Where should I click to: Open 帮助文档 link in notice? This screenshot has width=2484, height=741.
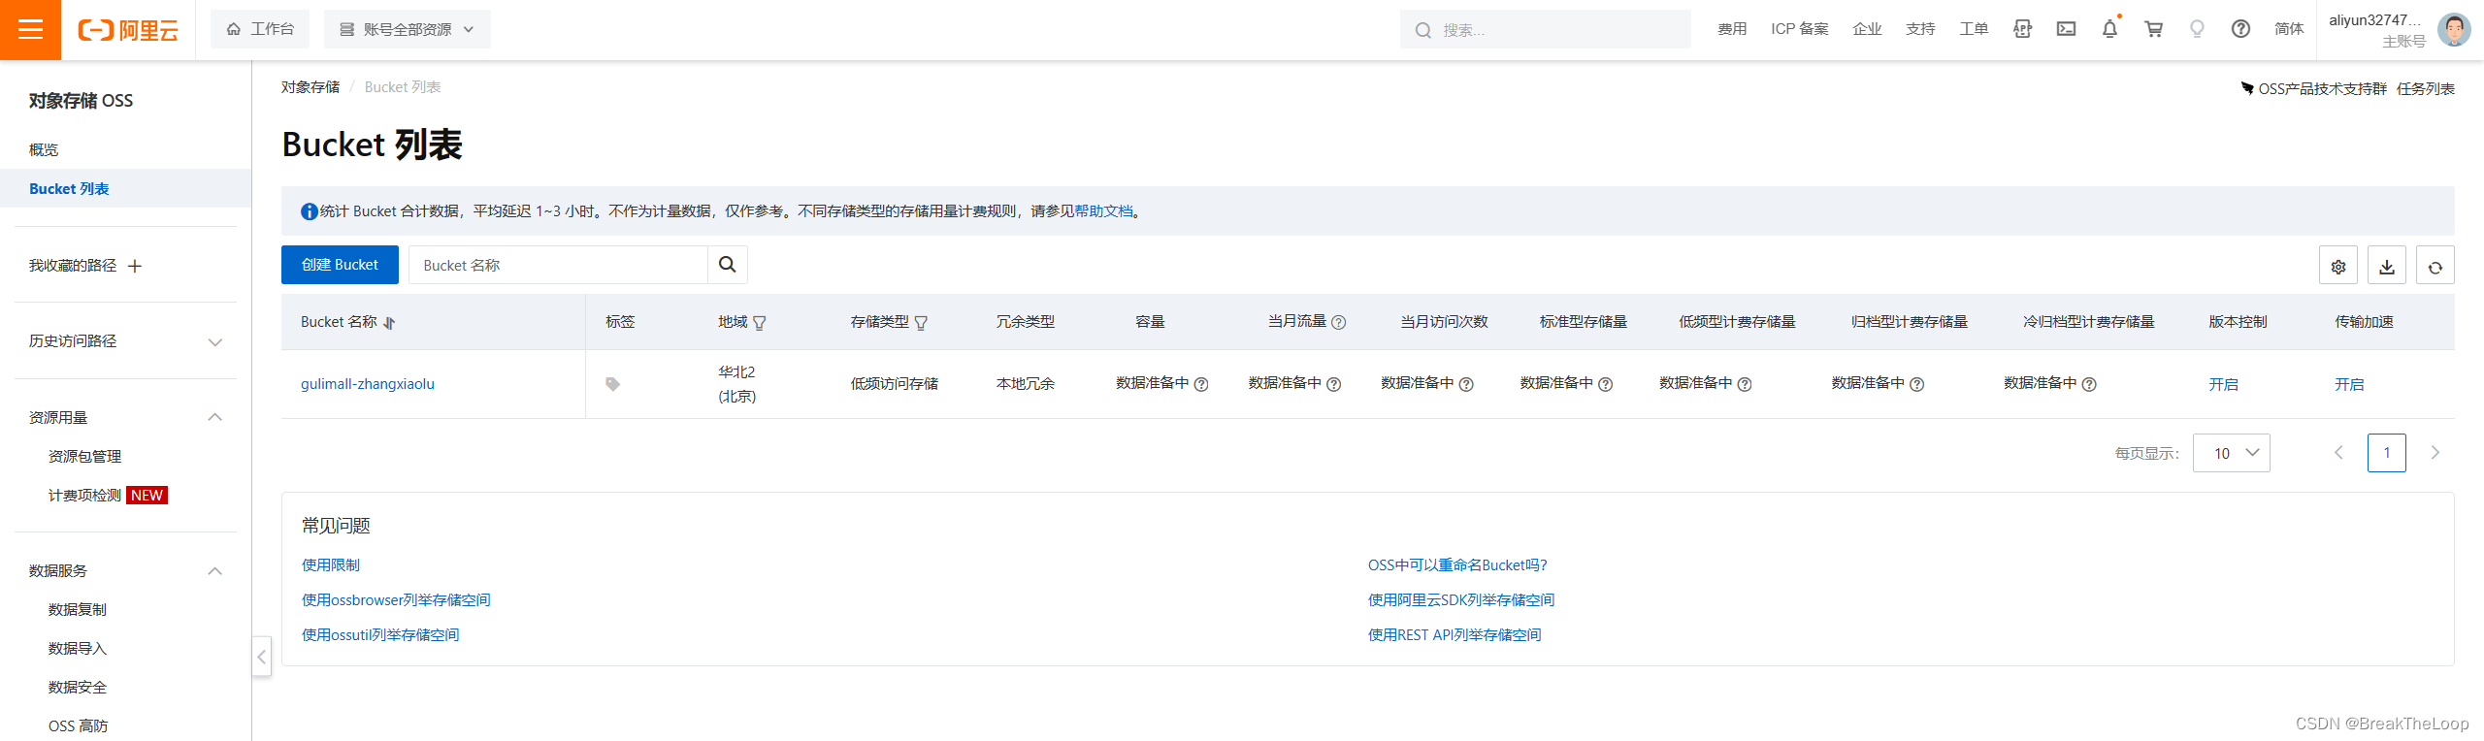(x=1103, y=210)
